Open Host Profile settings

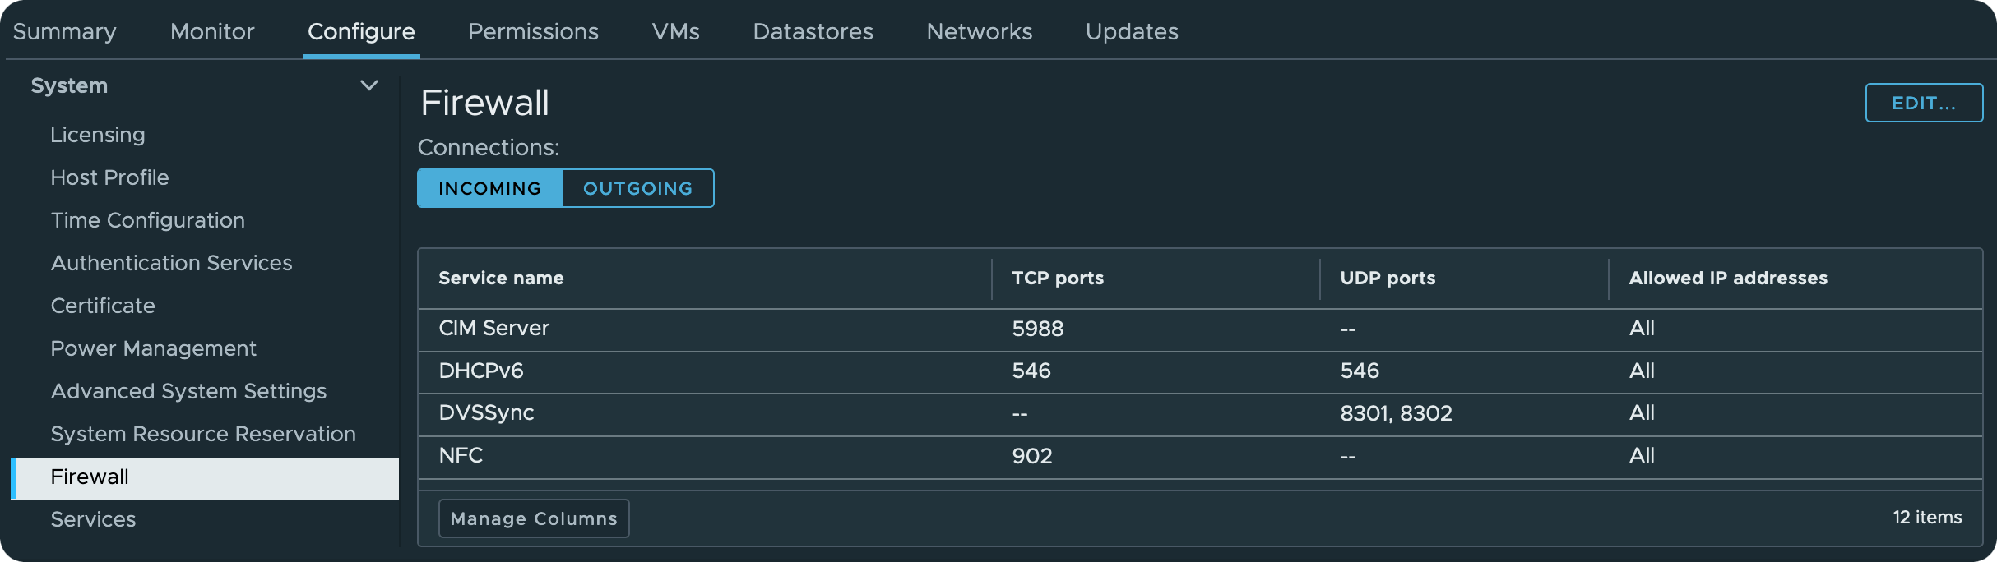coord(109,177)
